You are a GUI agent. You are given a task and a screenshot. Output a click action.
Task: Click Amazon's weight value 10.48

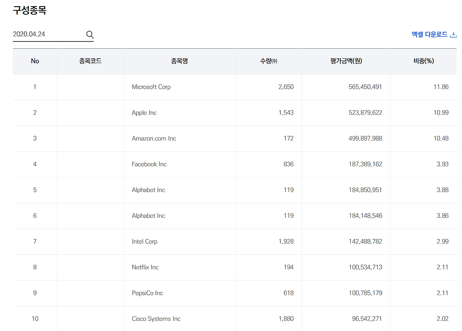441,138
